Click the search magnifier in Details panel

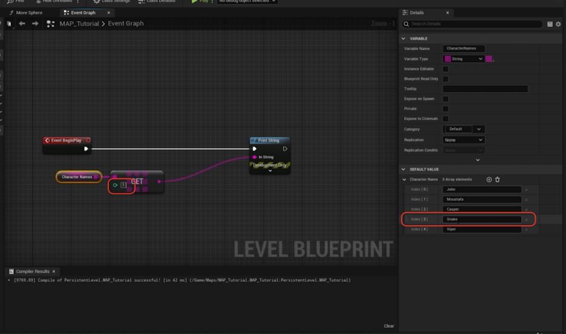(x=406, y=24)
